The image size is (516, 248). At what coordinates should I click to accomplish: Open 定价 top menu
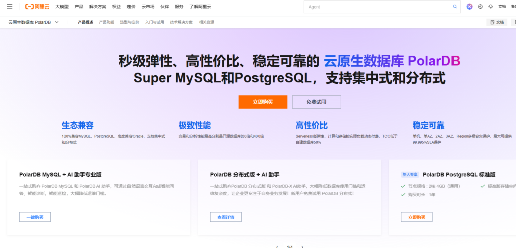(x=131, y=7)
